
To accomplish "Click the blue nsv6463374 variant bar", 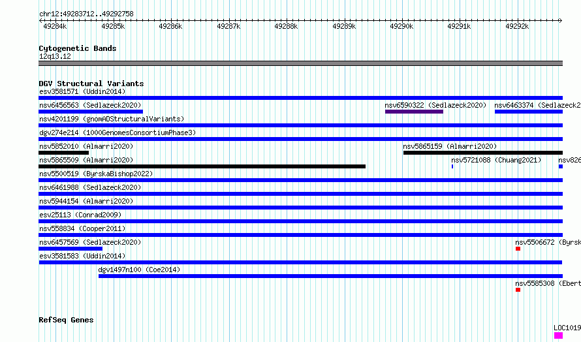I will pos(529,112).
